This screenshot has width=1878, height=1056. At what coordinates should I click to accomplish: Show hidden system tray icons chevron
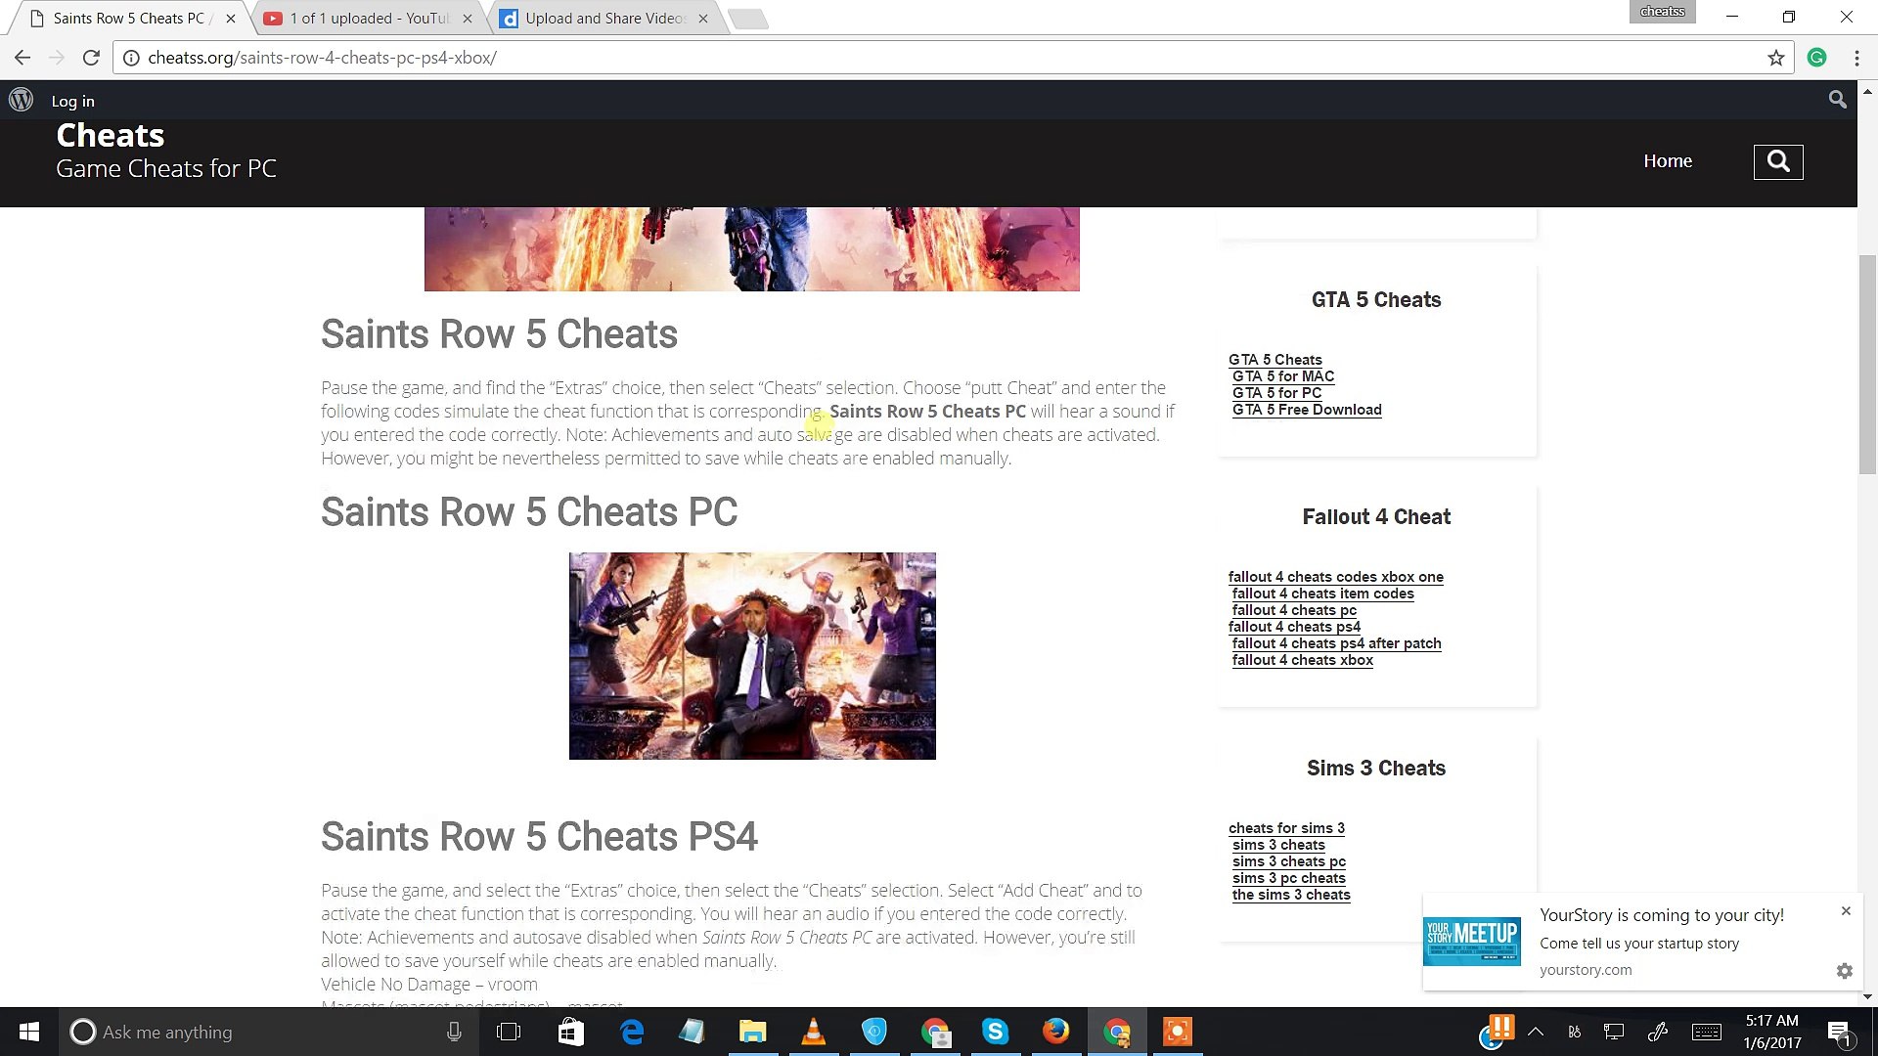1535,1032
